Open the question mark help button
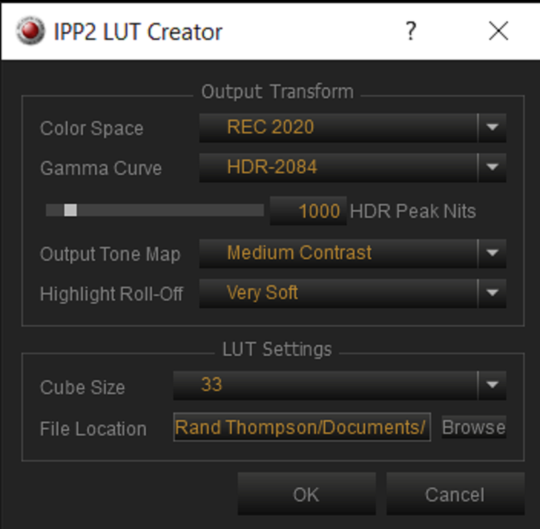540x529 pixels. 410,31
